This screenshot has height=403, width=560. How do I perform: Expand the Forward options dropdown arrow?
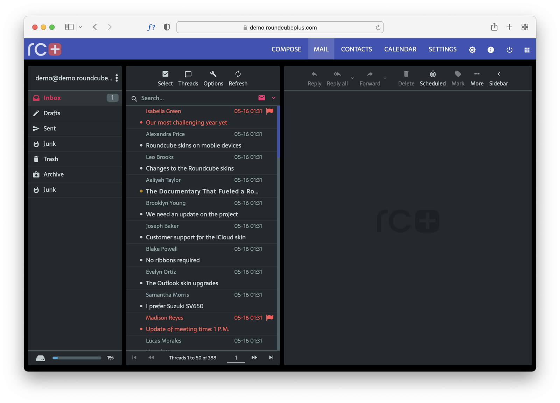(x=385, y=78)
